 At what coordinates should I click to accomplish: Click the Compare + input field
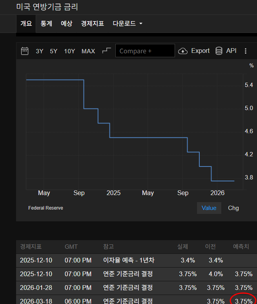[x=145, y=51]
